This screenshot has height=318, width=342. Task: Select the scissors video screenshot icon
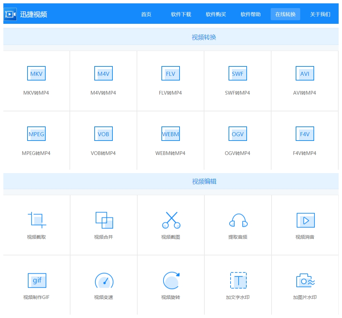(171, 220)
